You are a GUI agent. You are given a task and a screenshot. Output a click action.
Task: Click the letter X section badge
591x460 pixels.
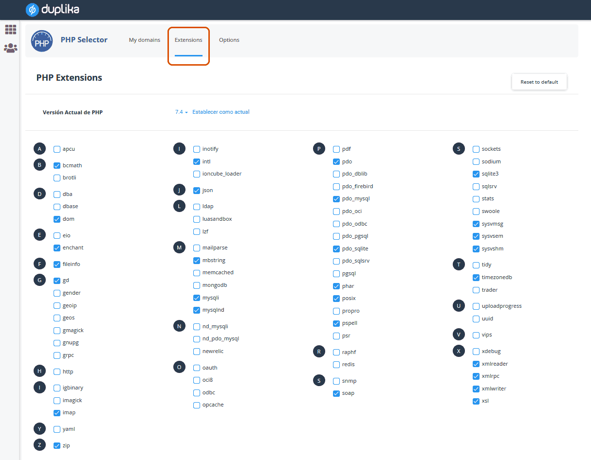pyautogui.click(x=459, y=351)
